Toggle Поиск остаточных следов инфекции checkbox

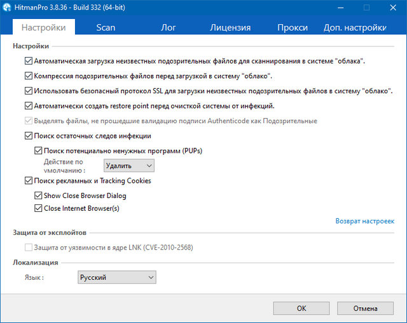[28, 136]
